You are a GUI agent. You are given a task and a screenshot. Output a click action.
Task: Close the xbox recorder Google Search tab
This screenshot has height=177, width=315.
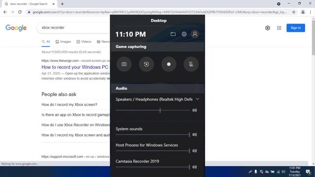coord(54,4)
